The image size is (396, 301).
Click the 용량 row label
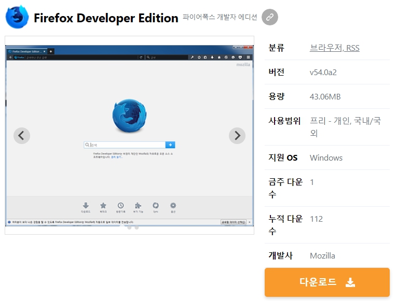coord(276,96)
